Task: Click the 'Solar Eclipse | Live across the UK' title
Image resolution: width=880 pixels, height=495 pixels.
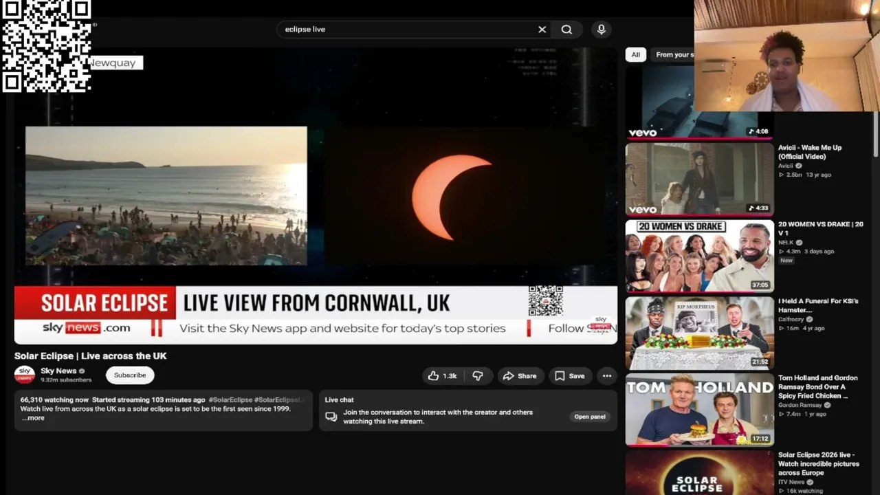Action: (91, 356)
